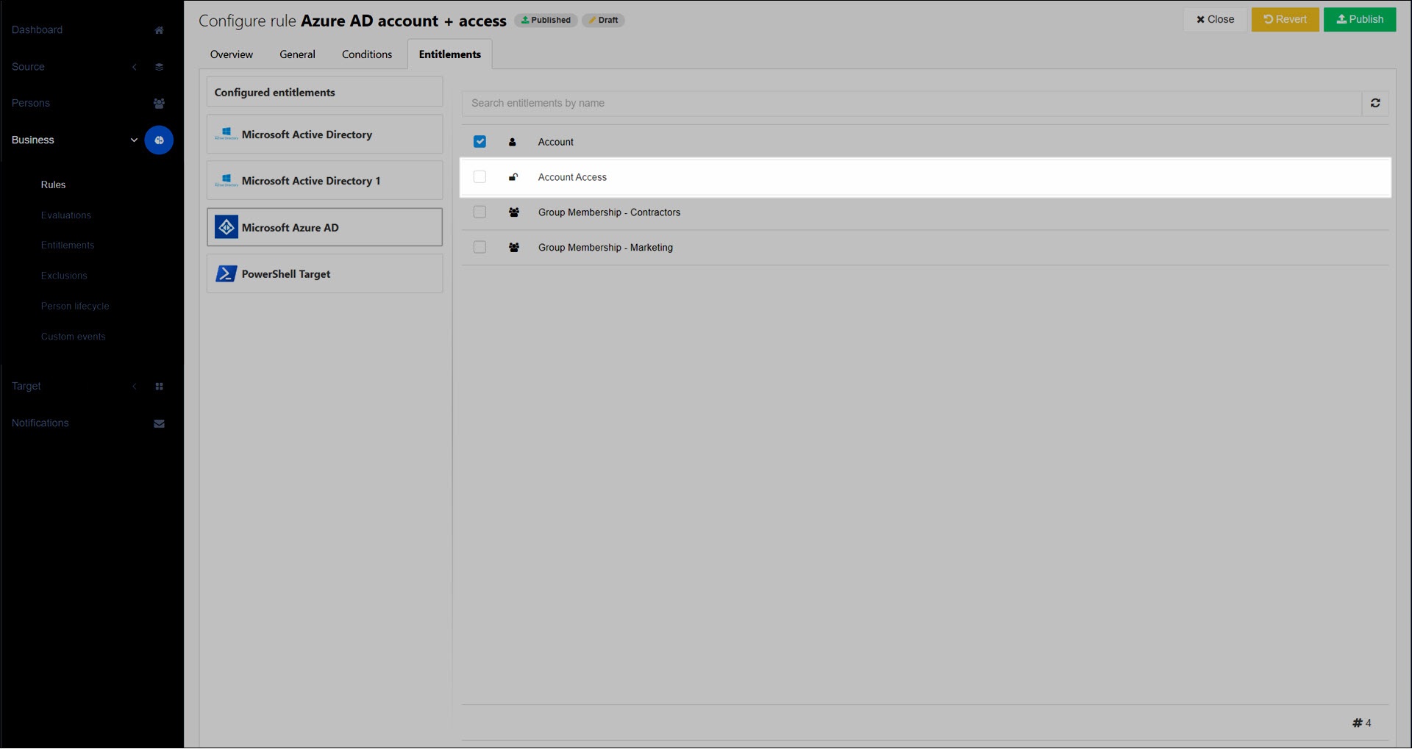Click the Account Access unlock icon
Screen dimensions: 1412x749
point(513,177)
